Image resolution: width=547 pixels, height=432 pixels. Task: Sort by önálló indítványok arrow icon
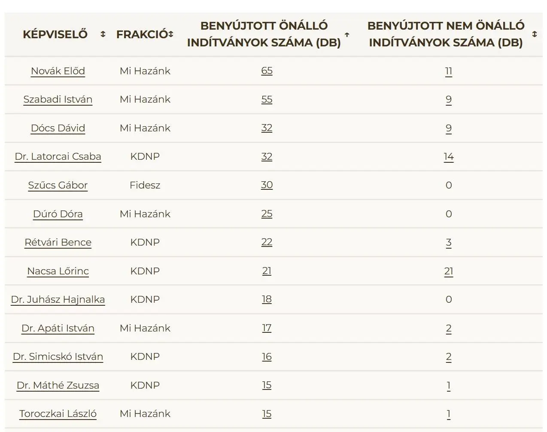click(347, 35)
